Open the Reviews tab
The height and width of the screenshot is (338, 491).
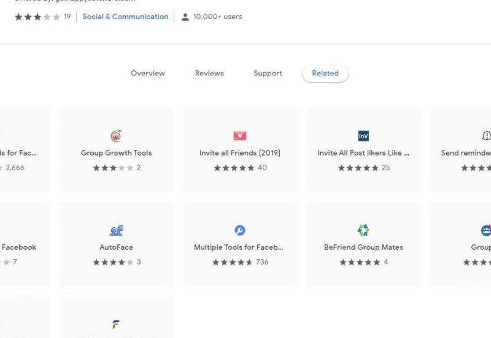[209, 73]
